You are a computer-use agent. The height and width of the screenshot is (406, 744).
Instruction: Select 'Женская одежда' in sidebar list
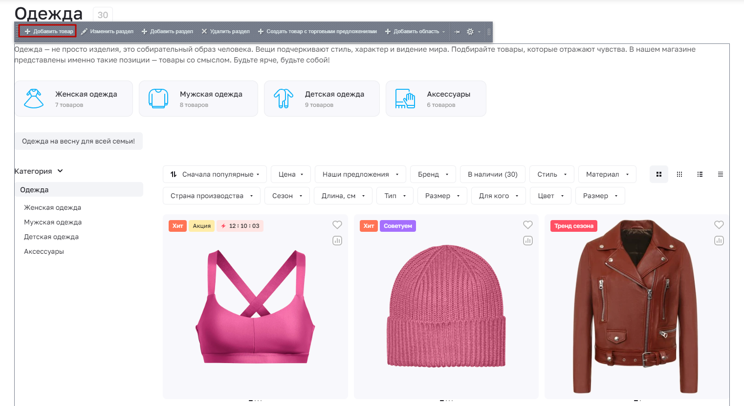click(x=53, y=207)
